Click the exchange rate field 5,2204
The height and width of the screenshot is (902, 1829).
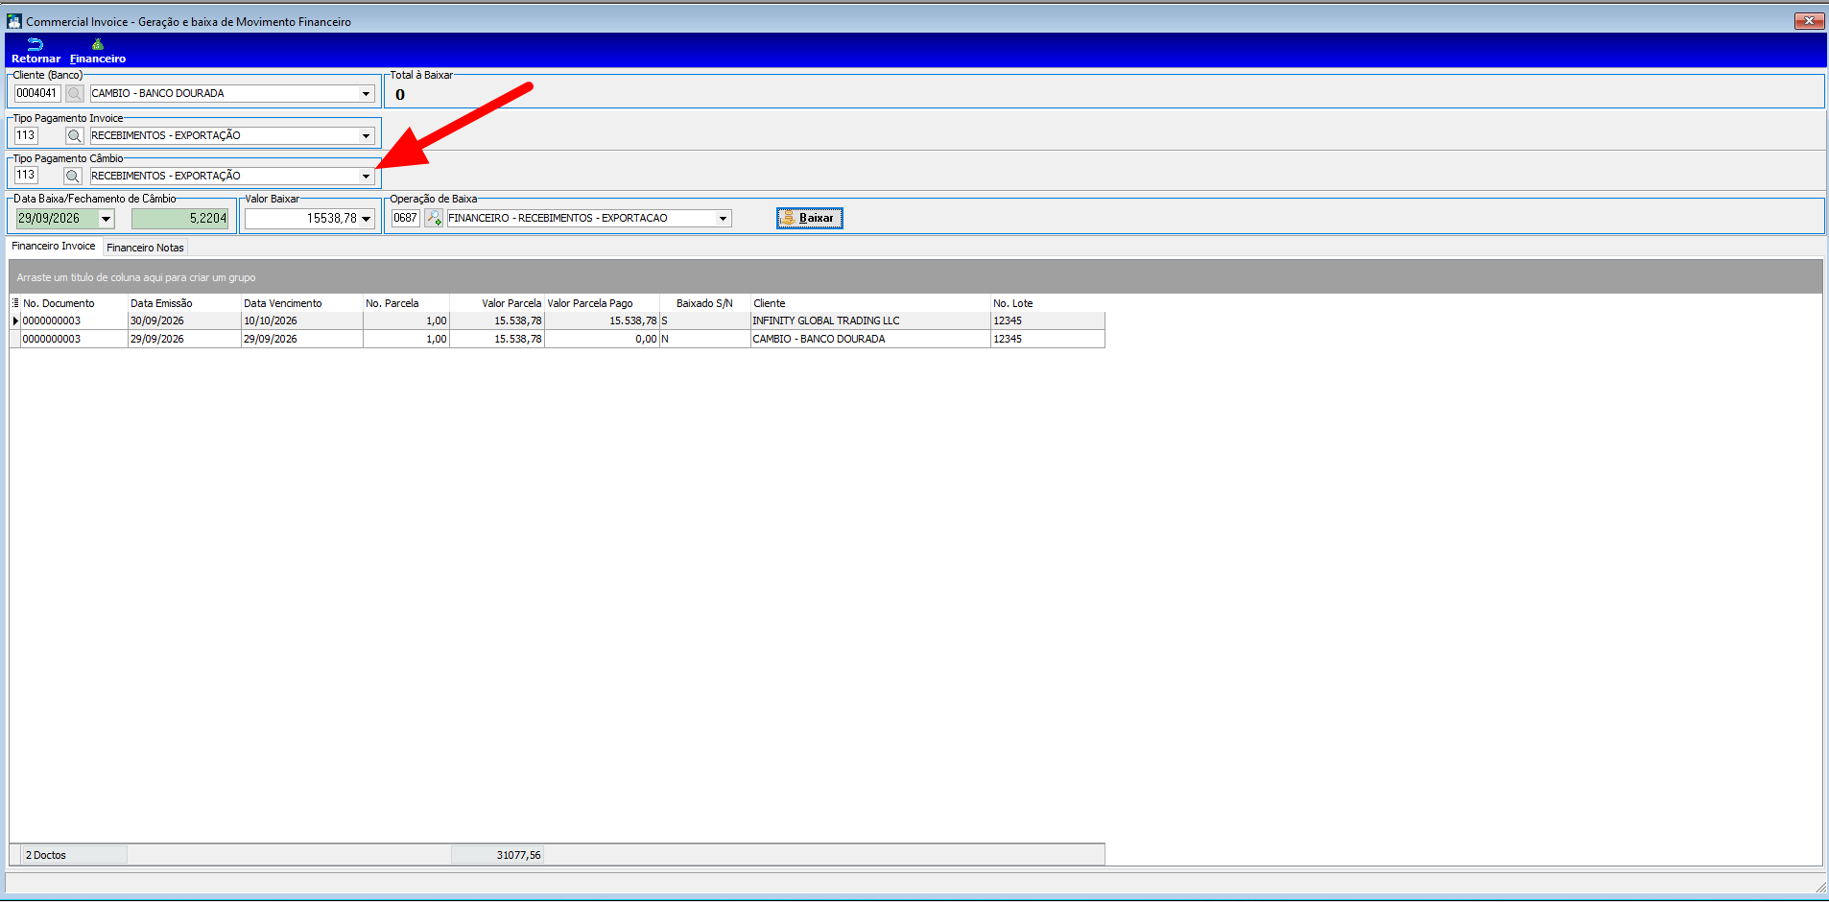click(x=180, y=219)
